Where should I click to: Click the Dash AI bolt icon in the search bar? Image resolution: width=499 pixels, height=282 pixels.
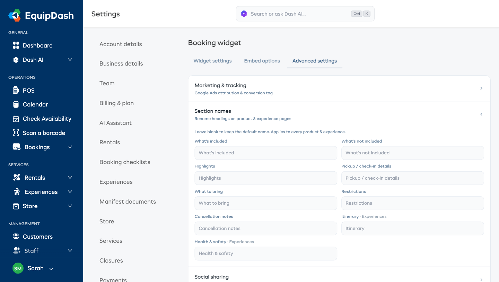click(244, 14)
